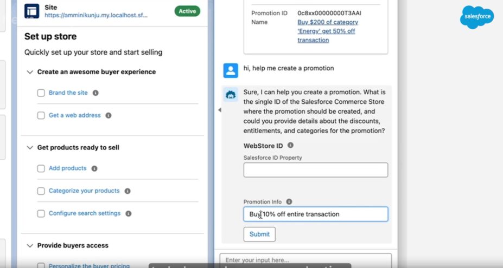
Task: Click info icon beside Categorize your products
Action: click(x=128, y=191)
